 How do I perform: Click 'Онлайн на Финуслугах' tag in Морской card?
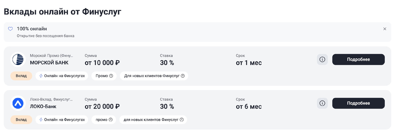pos(62,76)
